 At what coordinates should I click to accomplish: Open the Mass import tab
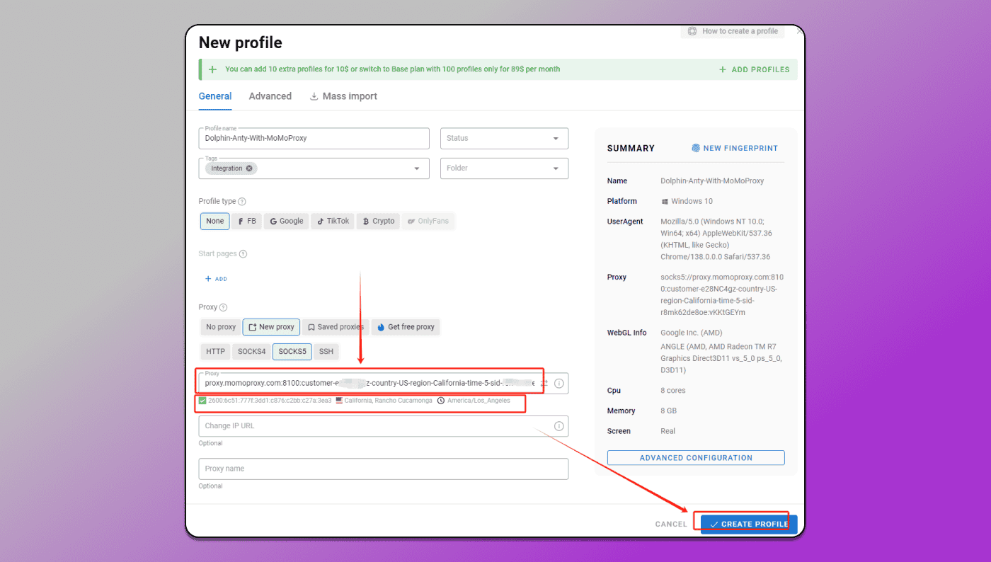tap(343, 96)
